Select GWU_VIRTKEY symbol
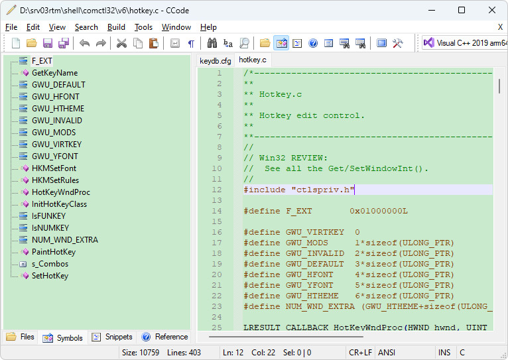 click(x=56, y=145)
